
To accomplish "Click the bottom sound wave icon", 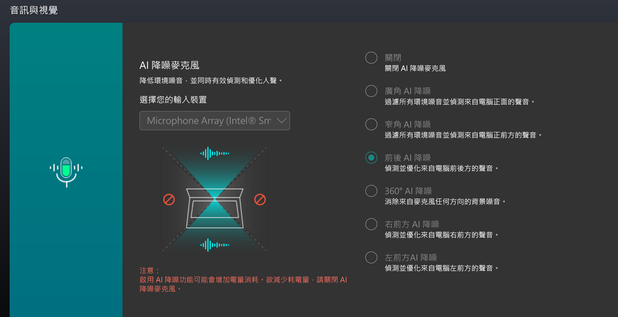I will tap(215, 245).
